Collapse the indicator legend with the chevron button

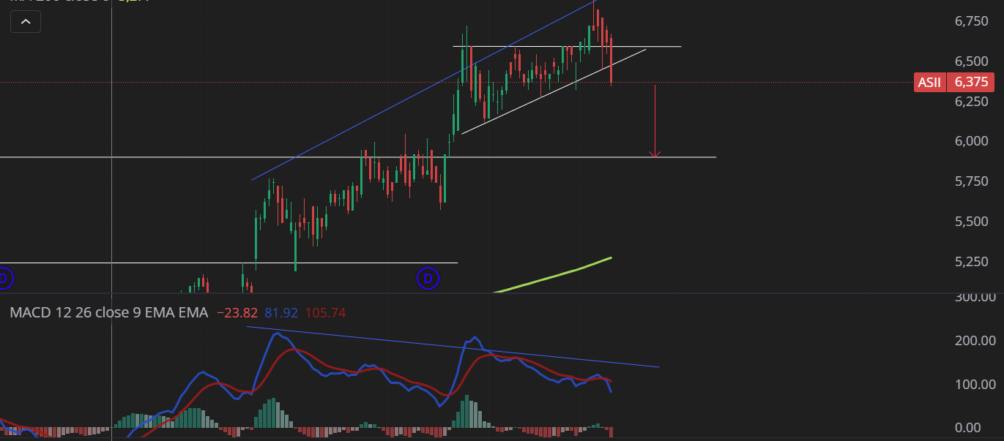tap(26, 22)
